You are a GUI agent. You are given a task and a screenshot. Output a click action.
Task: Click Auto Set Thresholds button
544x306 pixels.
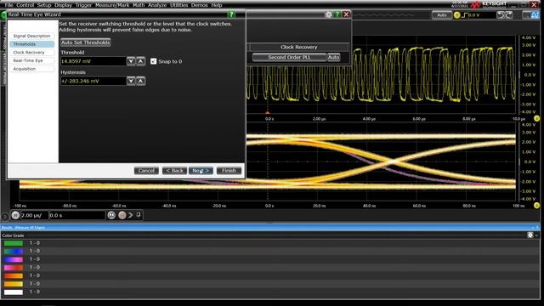click(x=86, y=42)
